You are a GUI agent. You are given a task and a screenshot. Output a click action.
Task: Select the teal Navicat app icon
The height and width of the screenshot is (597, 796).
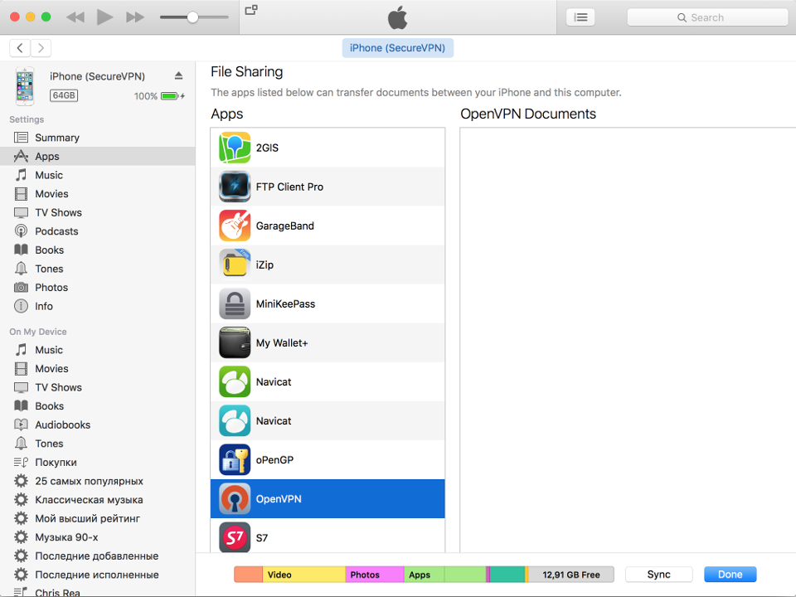pyautogui.click(x=235, y=421)
